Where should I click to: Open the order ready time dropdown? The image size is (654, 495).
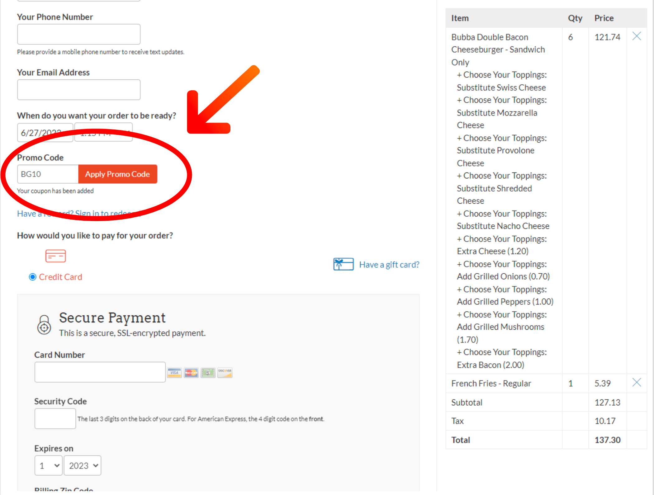(x=103, y=132)
